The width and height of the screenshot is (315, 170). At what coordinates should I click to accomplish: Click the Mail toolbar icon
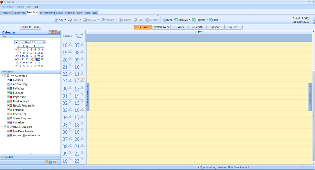click(x=211, y=20)
